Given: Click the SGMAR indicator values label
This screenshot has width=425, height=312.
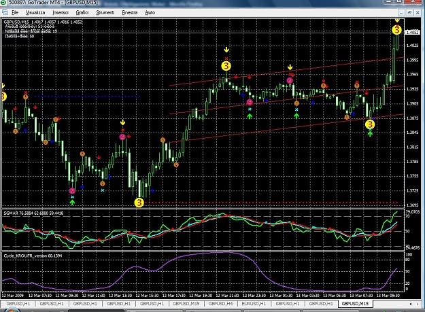Looking at the screenshot, I should (33, 213).
